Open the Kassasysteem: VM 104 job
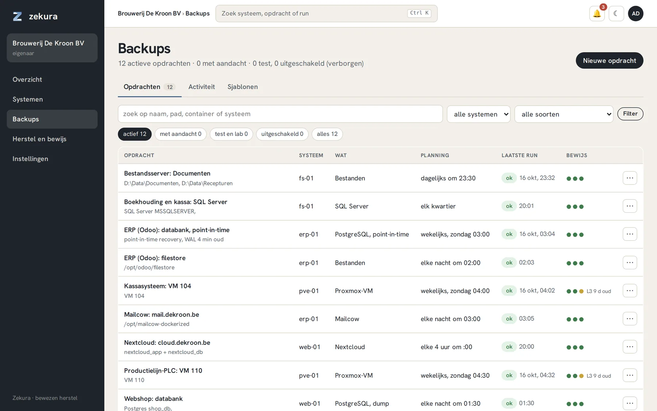657x411 pixels. tap(158, 286)
